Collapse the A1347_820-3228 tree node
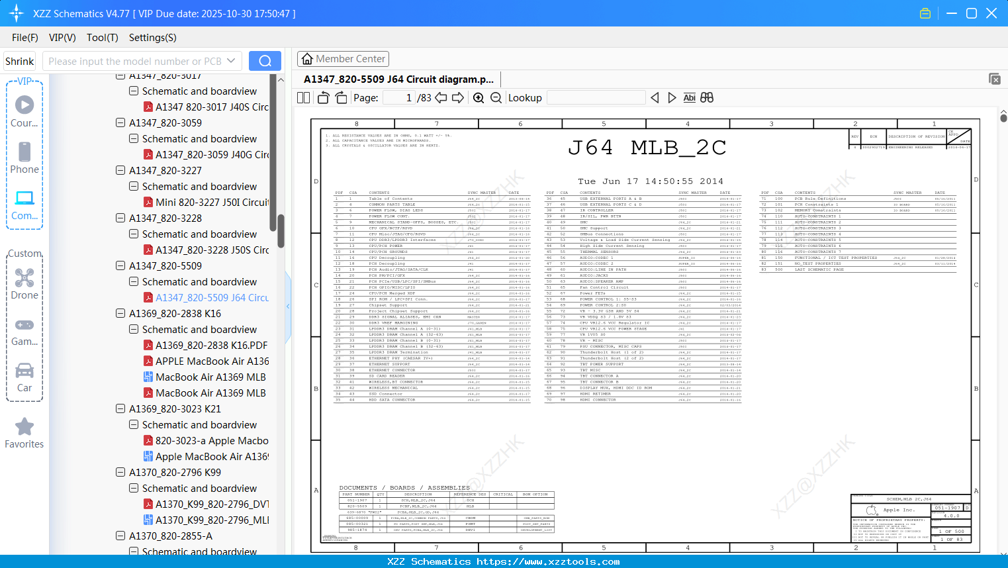This screenshot has width=1008, height=568. (x=120, y=218)
